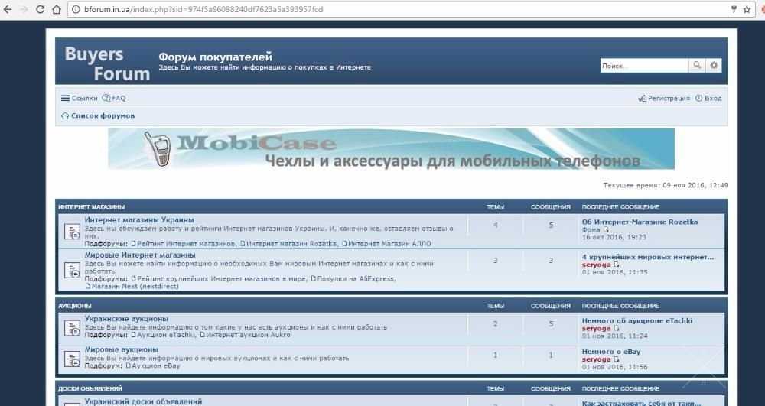Open forum Украинские аукционы
This screenshot has width=765, height=406.
126,319
